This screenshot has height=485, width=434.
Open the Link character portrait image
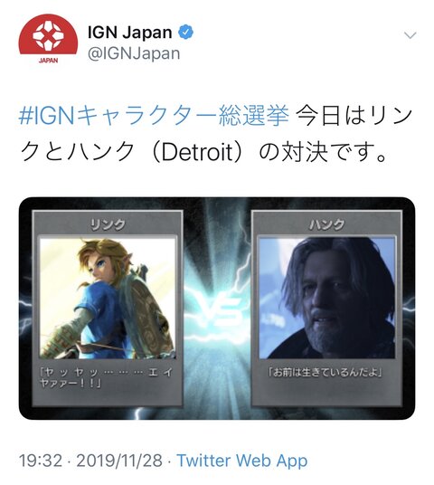[x=108, y=298]
